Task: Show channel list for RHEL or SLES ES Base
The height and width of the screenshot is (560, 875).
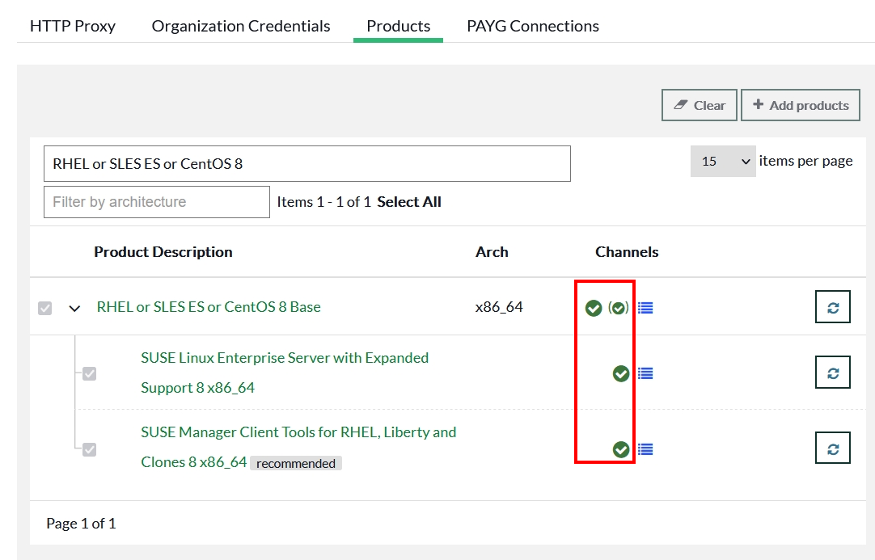Action: [x=645, y=308]
